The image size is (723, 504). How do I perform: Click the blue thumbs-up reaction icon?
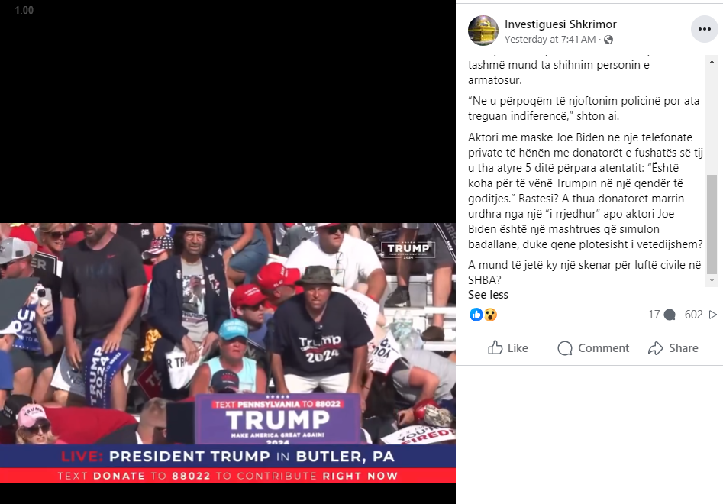(x=476, y=315)
